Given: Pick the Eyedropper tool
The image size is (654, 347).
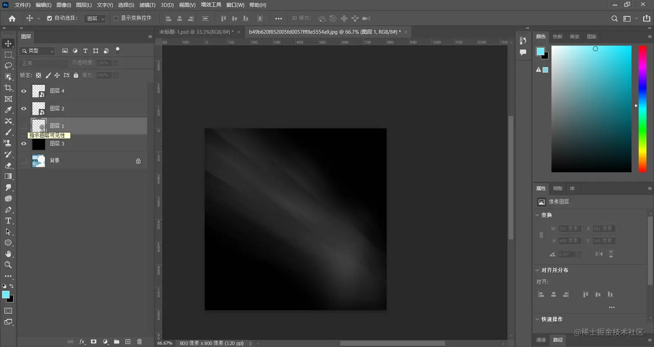Looking at the screenshot, I should point(8,109).
